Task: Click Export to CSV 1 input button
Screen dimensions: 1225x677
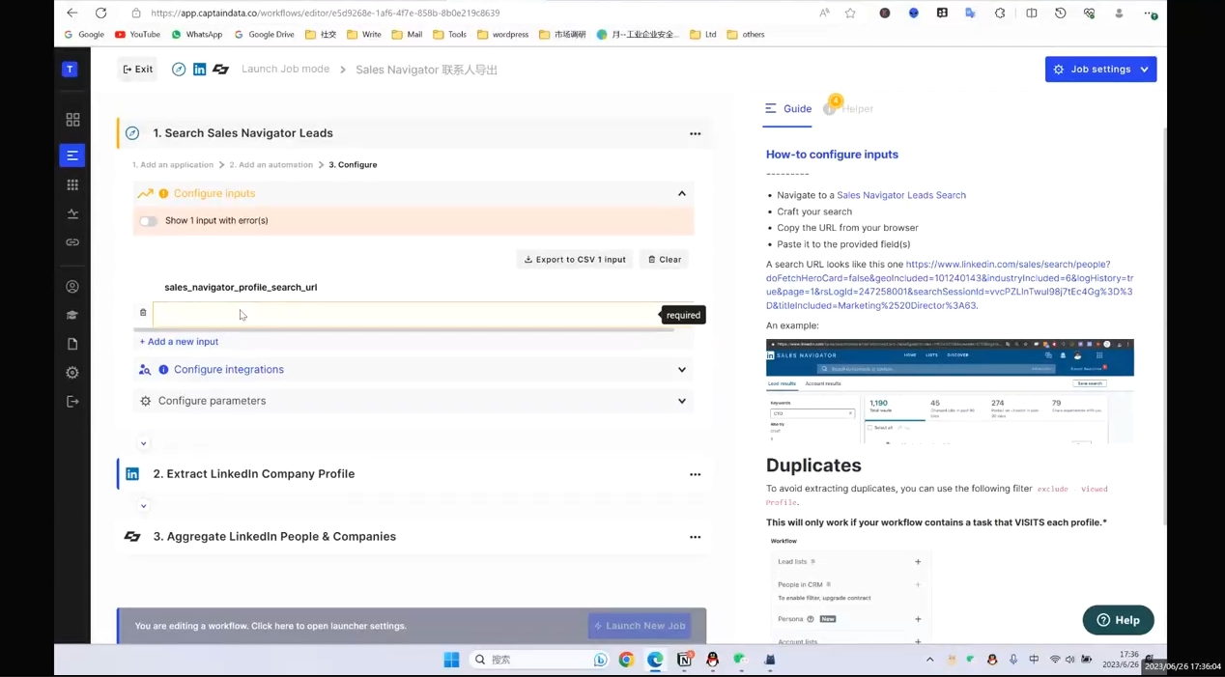Action: 575,260
